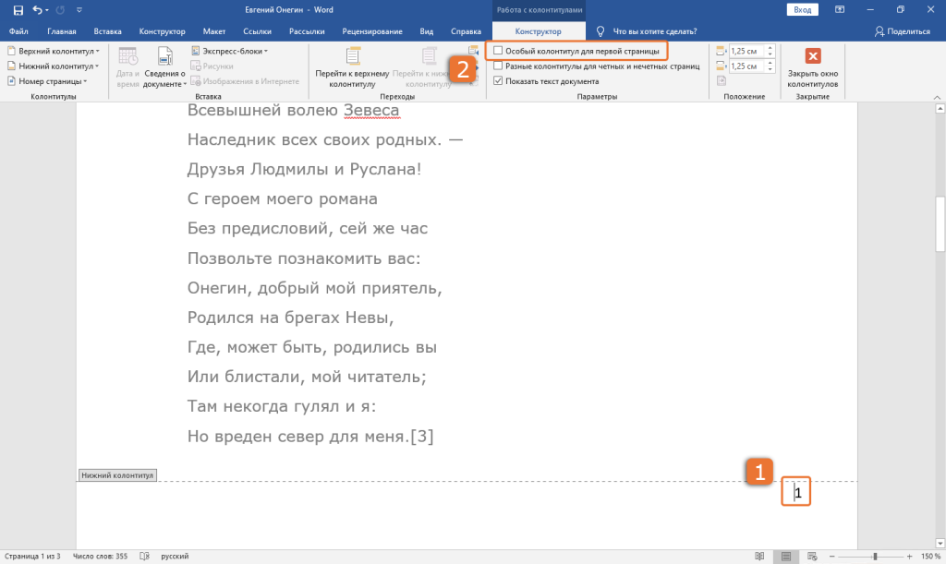This screenshot has height=564, width=946.
Task: Open the Экспресс-блоки dropdown
Action: 229,51
